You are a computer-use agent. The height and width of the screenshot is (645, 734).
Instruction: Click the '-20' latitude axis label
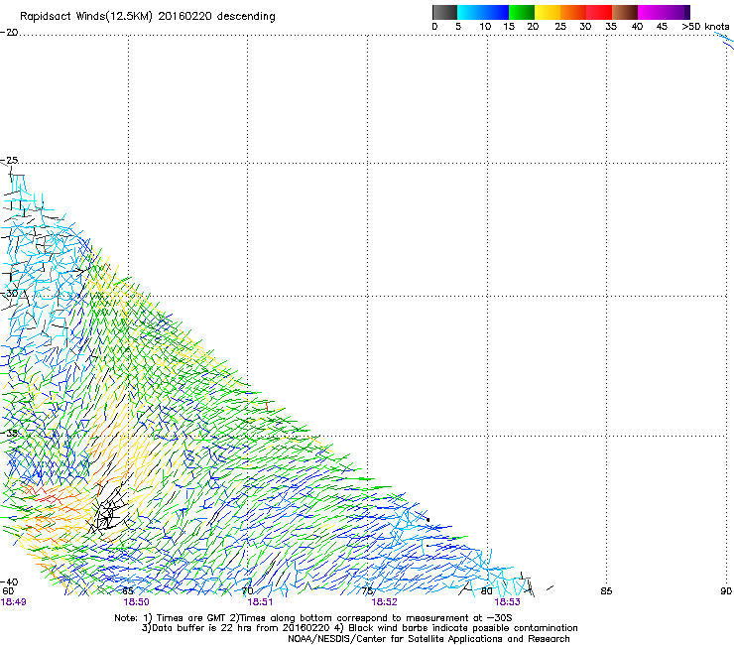[x=9, y=33]
